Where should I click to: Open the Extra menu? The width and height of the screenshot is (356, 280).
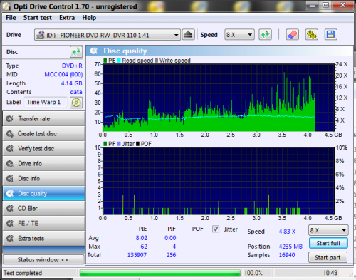pyautogui.click(x=67, y=18)
